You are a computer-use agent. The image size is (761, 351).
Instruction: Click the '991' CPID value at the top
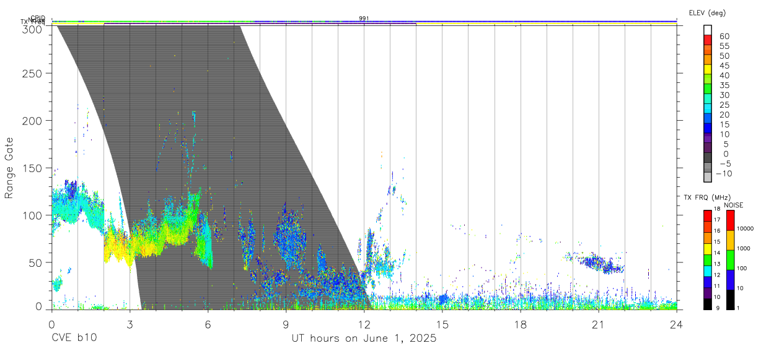(364, 19)
